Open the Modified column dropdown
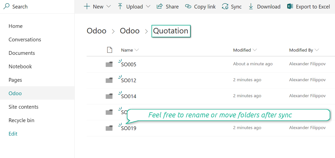 tap(255, 50)
